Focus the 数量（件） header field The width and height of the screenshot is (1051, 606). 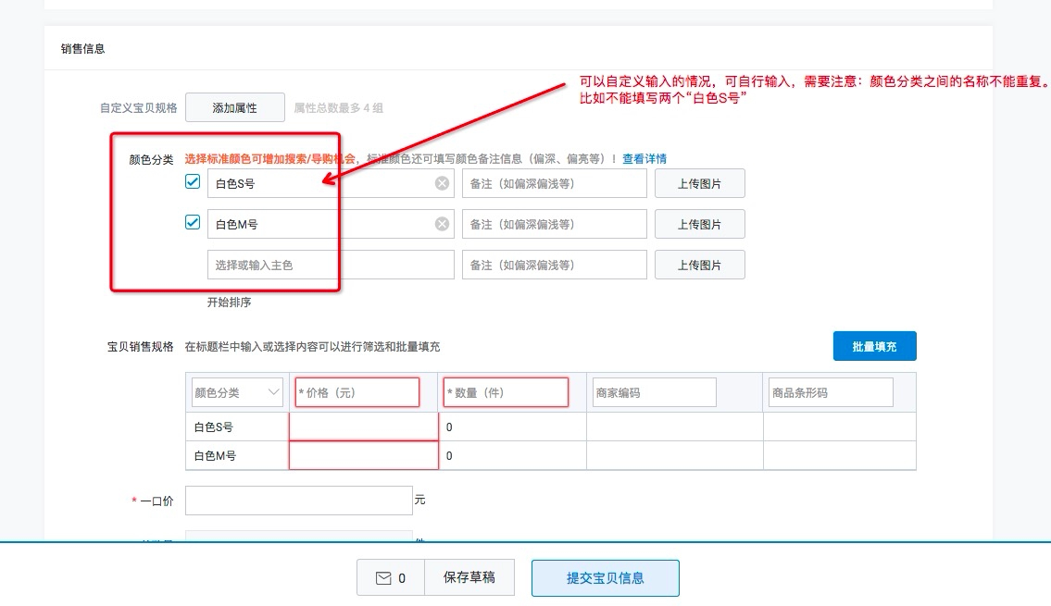pyautogui.click(x=506, y=392)
